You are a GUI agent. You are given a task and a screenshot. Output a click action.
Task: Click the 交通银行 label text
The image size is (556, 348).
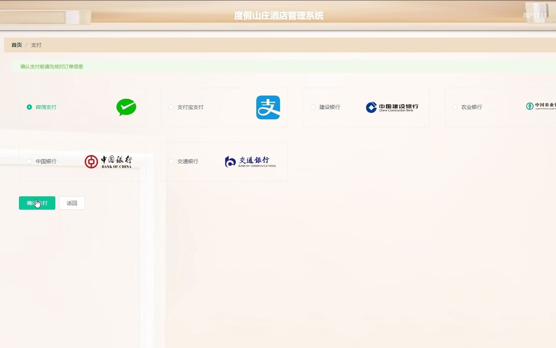pyautogui.click(x=188, y=161)
